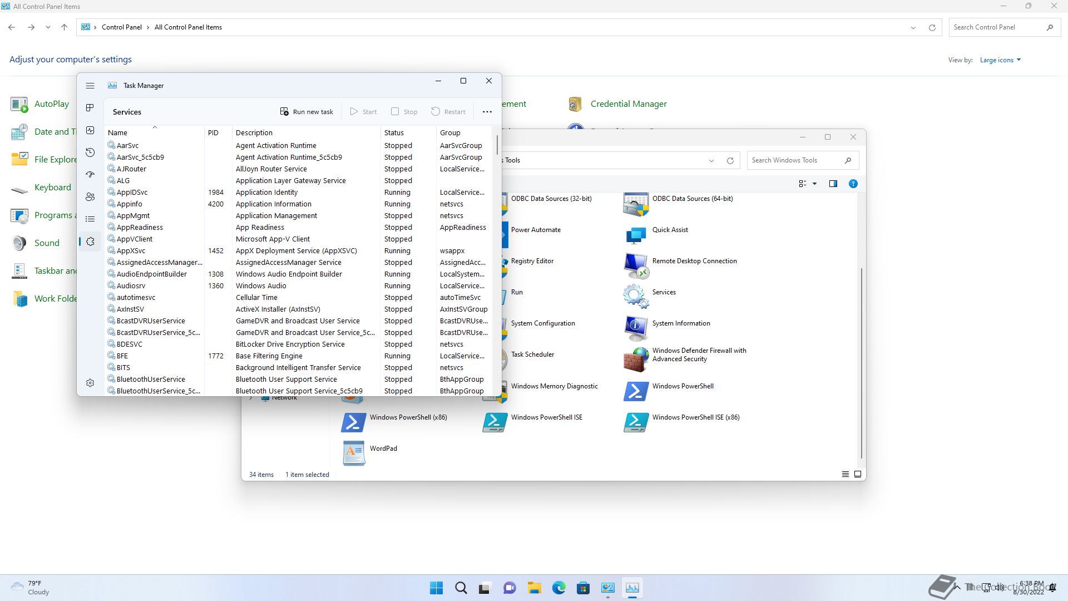Image resolution: width=1068 pixels, height=601 pixels.
Task: Open ODBC Data Sources (64-bit)
Action: pyautogui.click(x=679, y=204)
